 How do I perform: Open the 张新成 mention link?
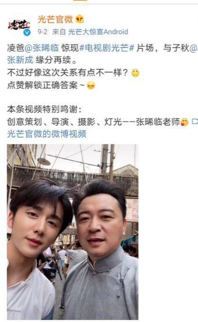click(x=20, y=60)
